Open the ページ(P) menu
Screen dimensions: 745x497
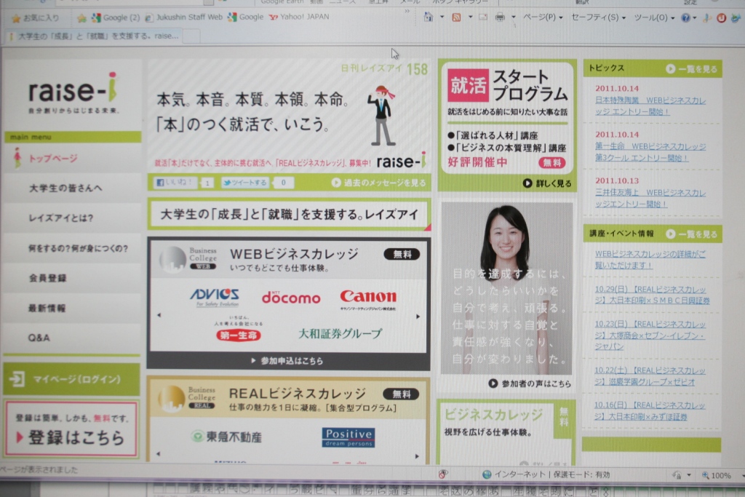[543, 17]
